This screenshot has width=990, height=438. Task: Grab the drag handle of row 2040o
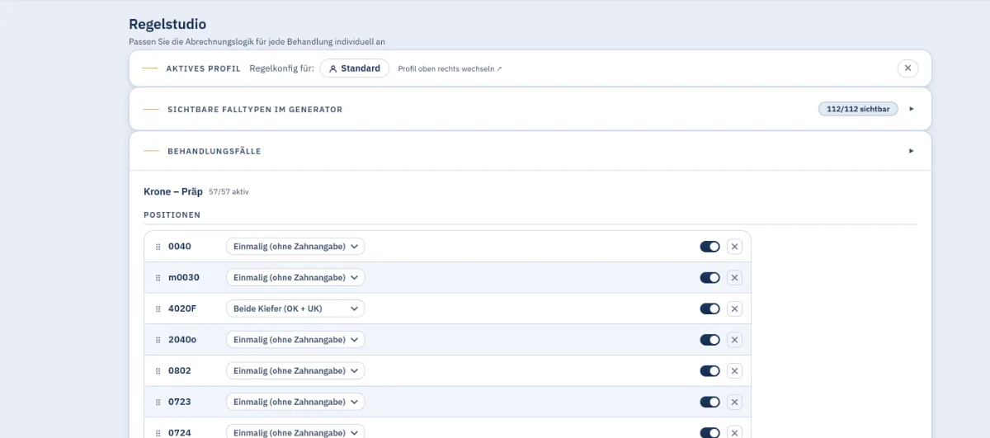tap(158, 340)
